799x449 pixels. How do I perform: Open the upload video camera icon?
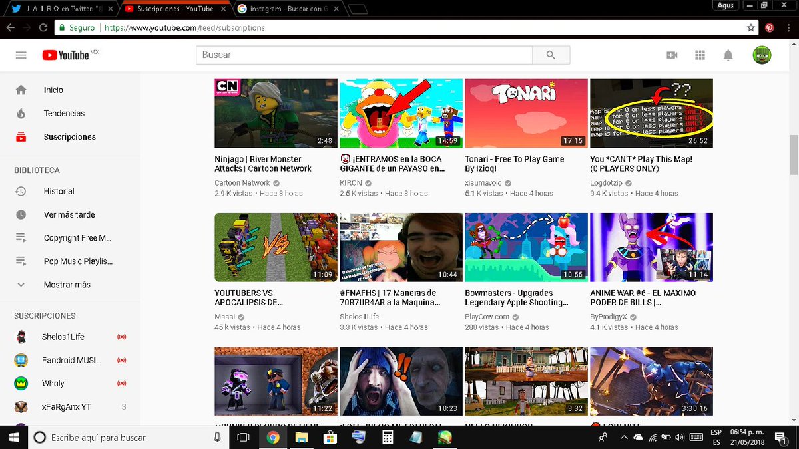(672, 55)
